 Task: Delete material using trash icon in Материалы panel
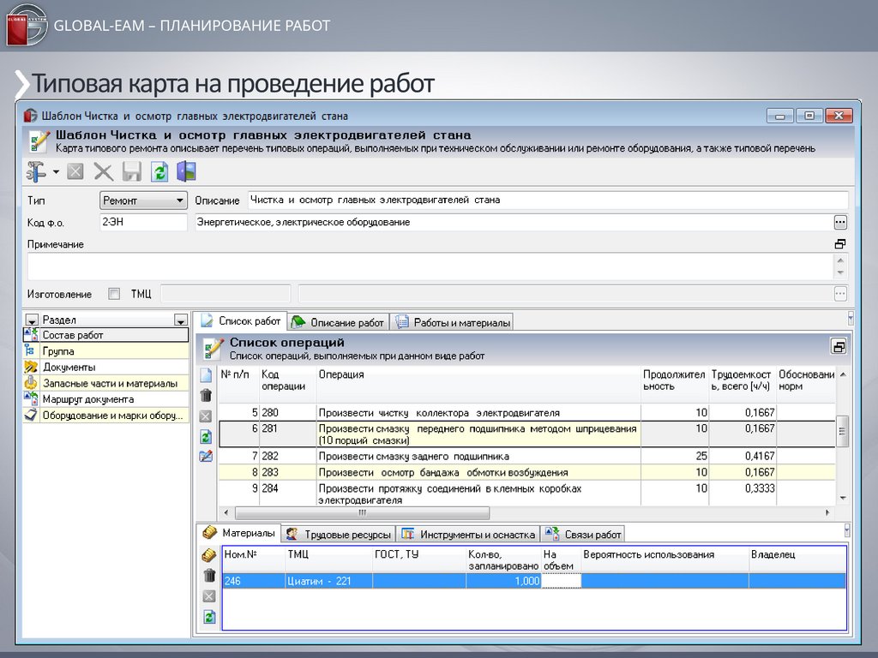pos(209,576)
